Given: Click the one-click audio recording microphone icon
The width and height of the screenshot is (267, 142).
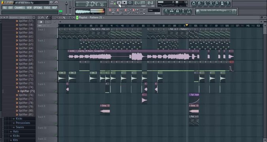Looking at the screenshot, I should pyautogui.click(x=216, y=4).
